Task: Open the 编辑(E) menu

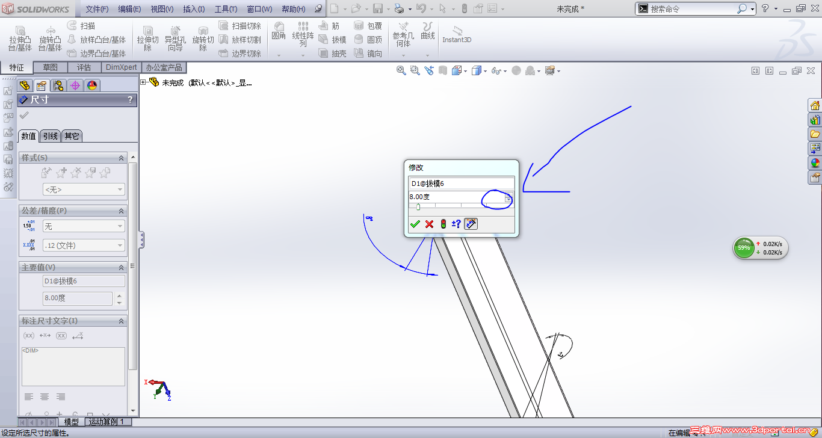Action: pos(129,9)
